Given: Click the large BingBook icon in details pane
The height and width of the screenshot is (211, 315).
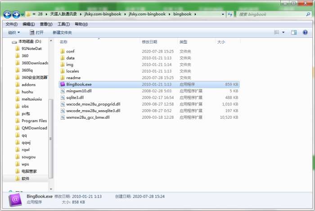Looking at the screenshot, I should 15,200.
